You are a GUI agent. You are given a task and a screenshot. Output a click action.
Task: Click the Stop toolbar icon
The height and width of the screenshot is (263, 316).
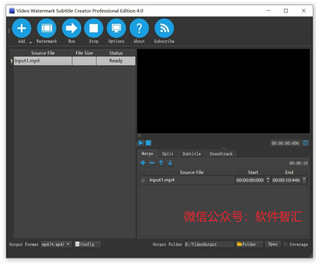click(x=93, y=28)
